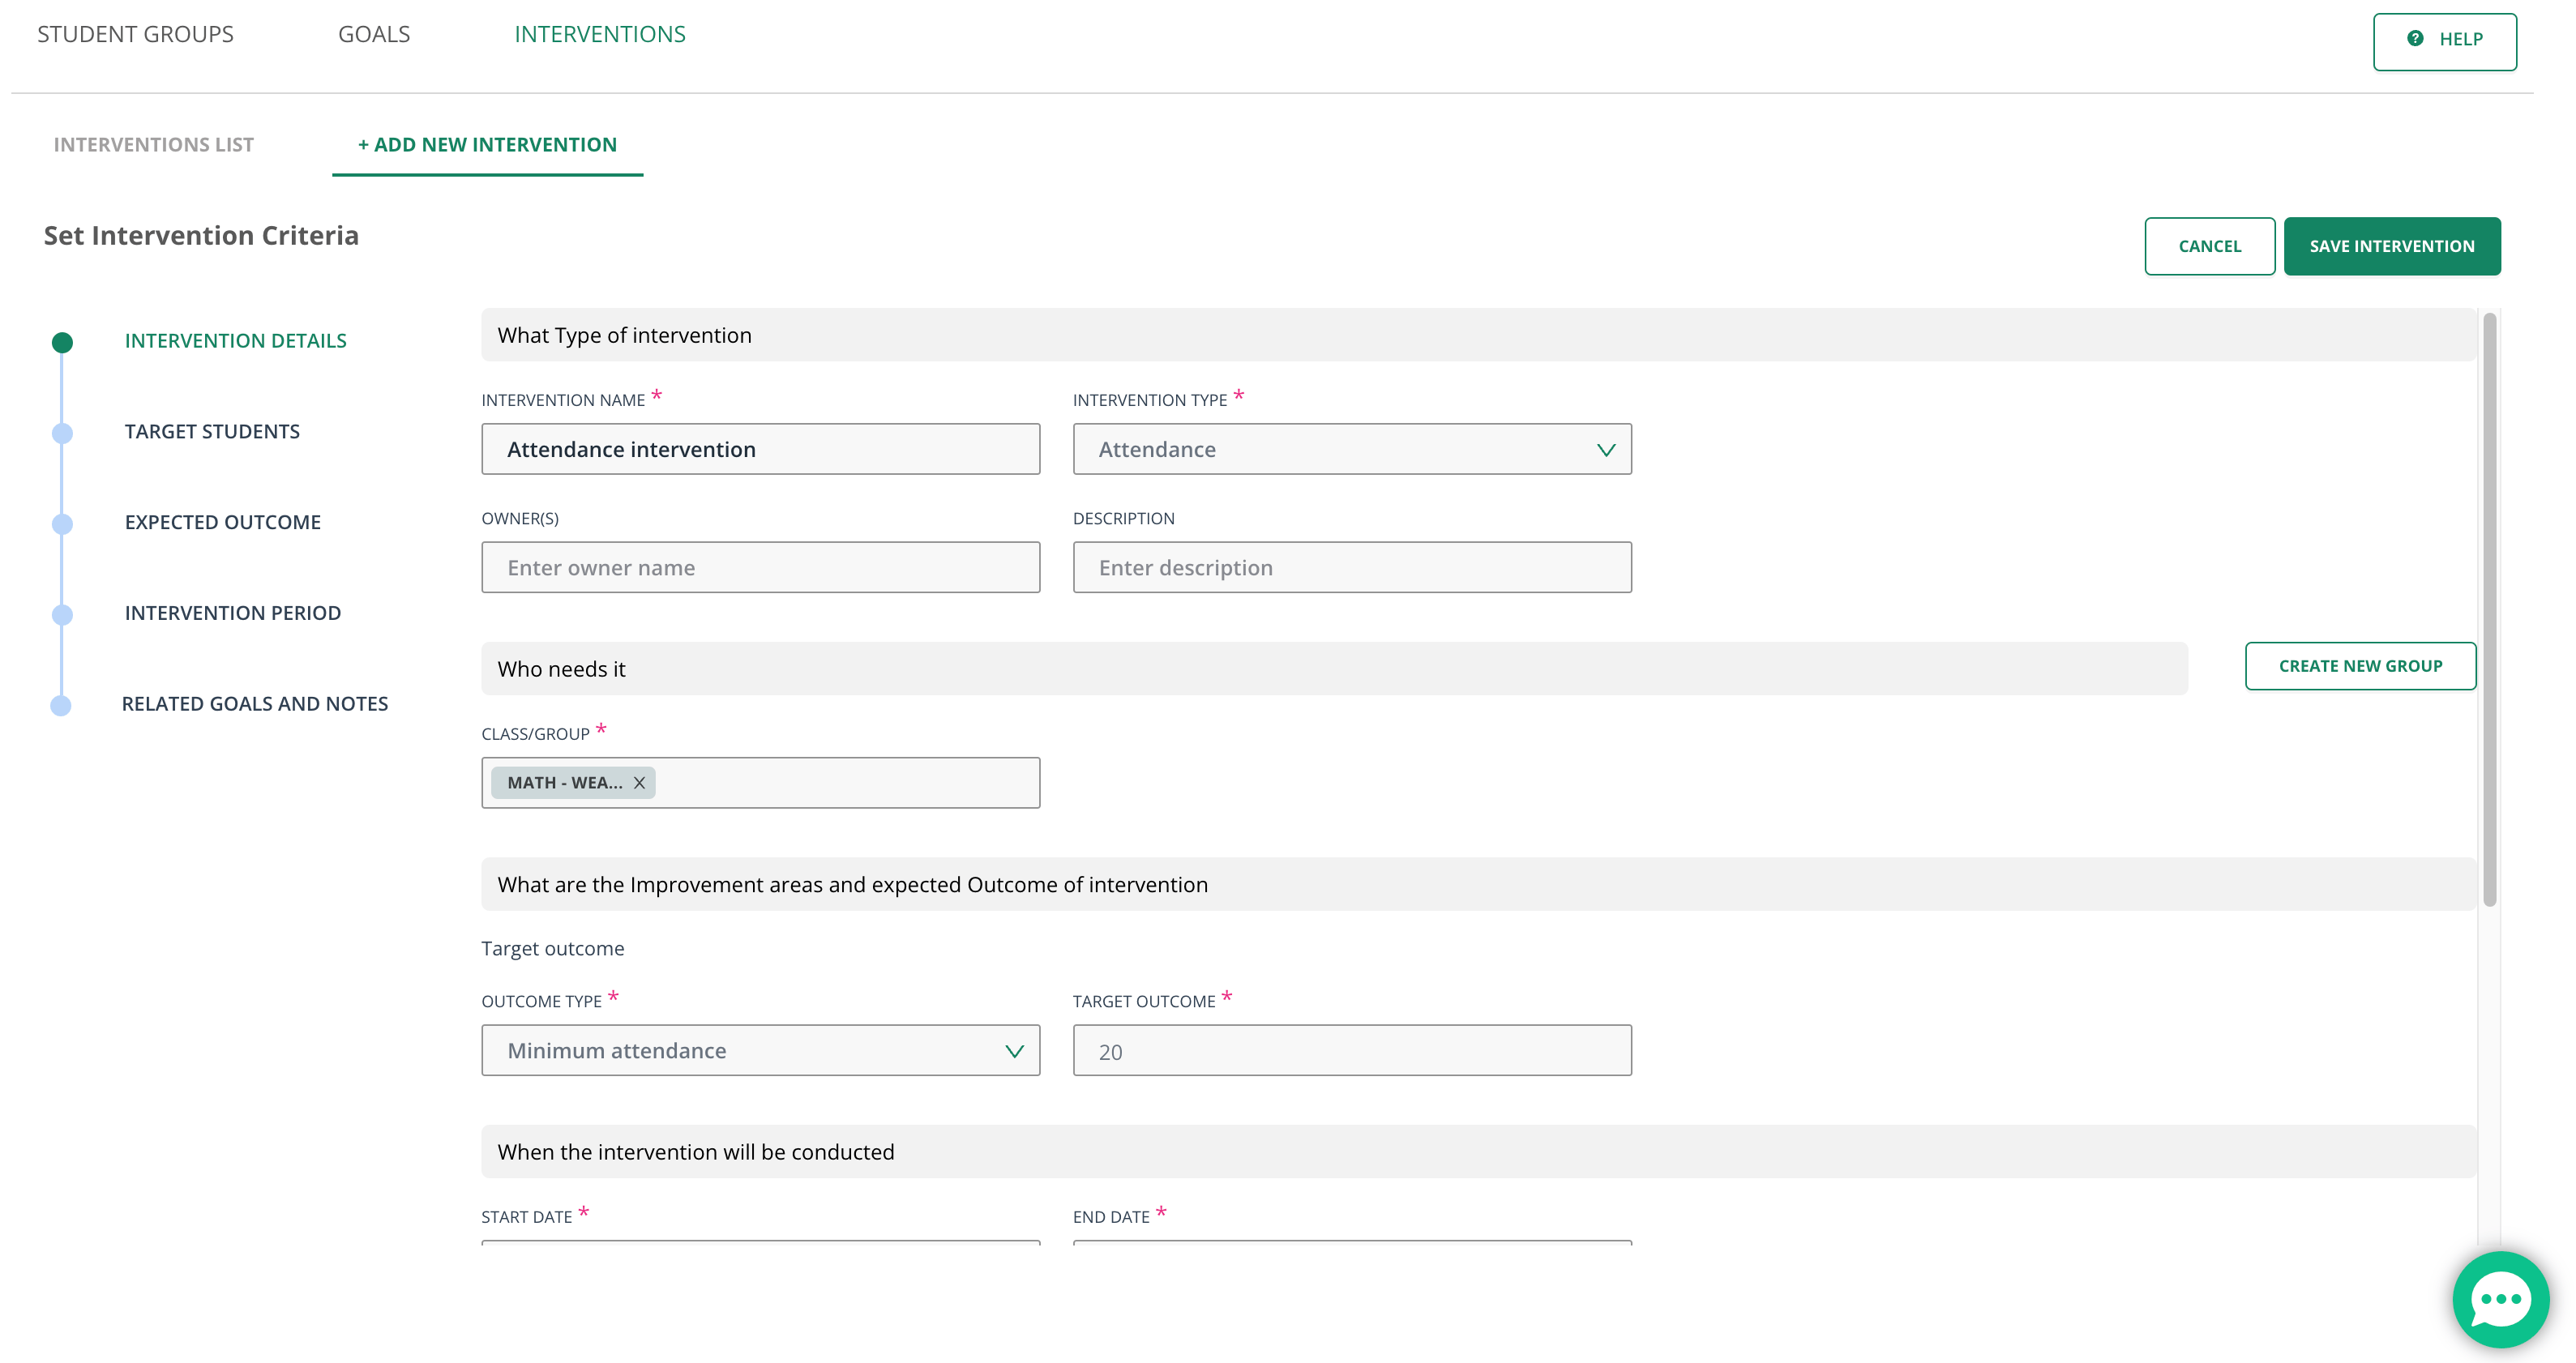The image size is (2576, 1363).
Task: Click the Related Goals and Notes step dot
Action: click(61, 705)
